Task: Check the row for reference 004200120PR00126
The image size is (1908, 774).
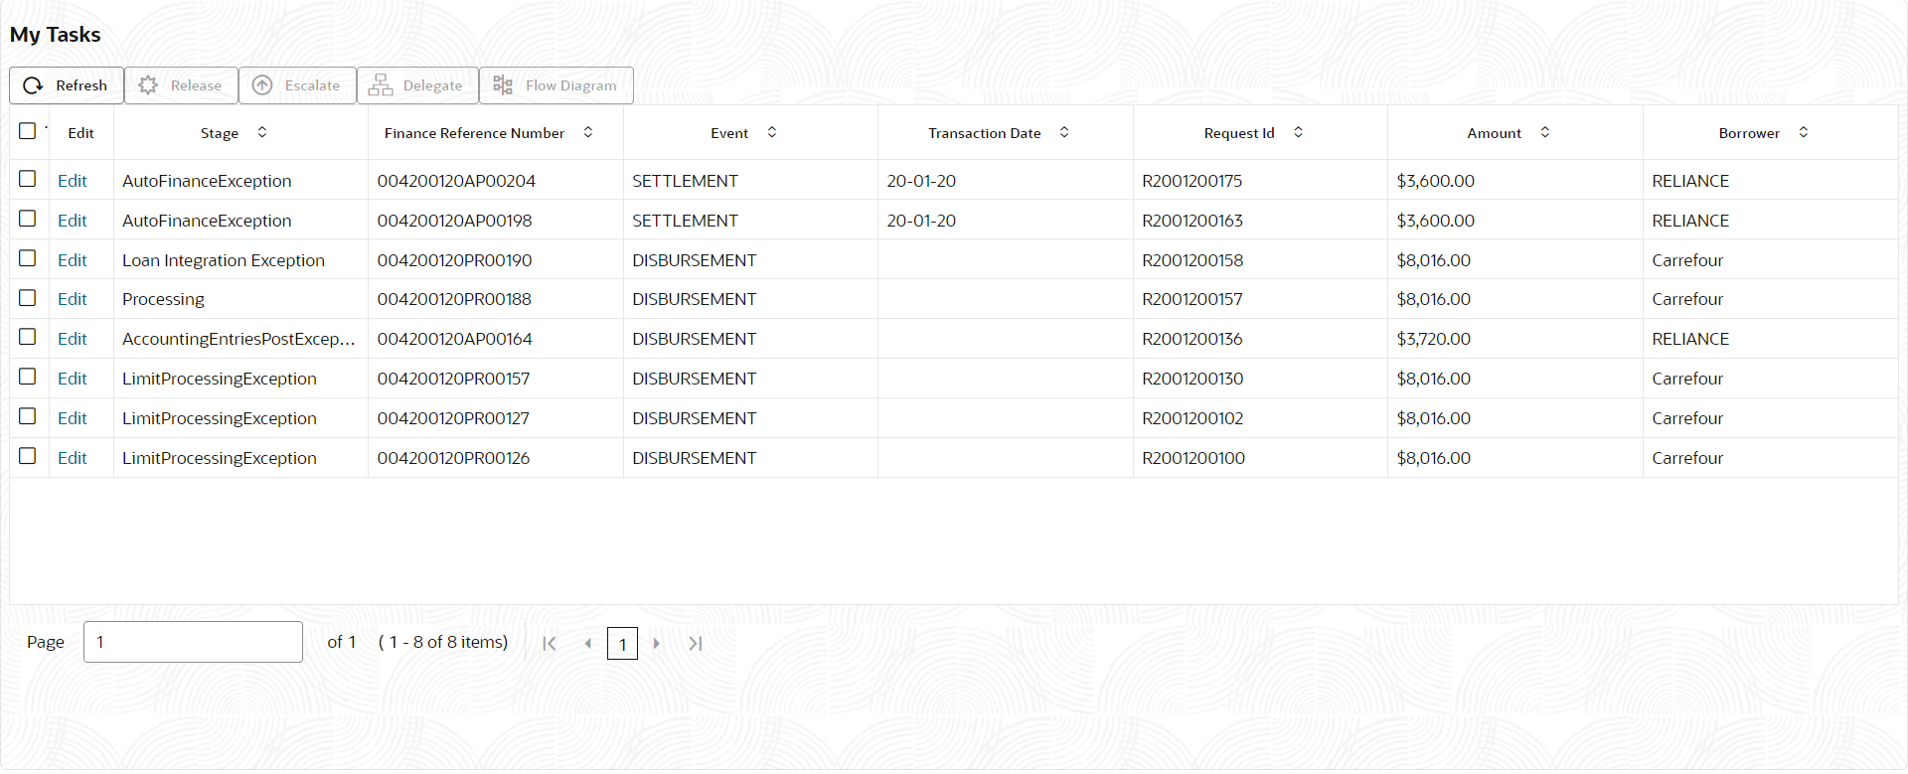Action: pos(28,456)
